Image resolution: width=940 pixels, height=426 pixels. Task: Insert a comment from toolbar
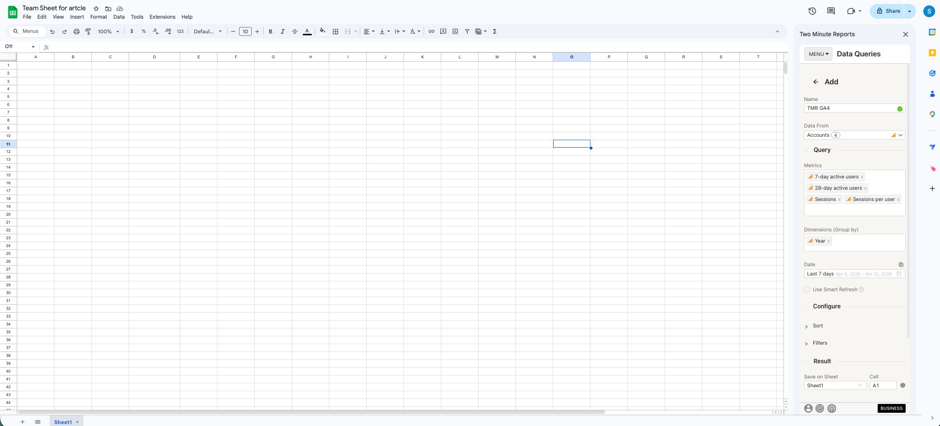(x=443, y=31)
